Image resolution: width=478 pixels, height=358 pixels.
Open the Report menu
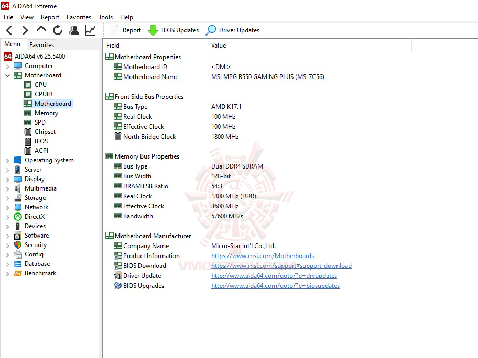50,17
